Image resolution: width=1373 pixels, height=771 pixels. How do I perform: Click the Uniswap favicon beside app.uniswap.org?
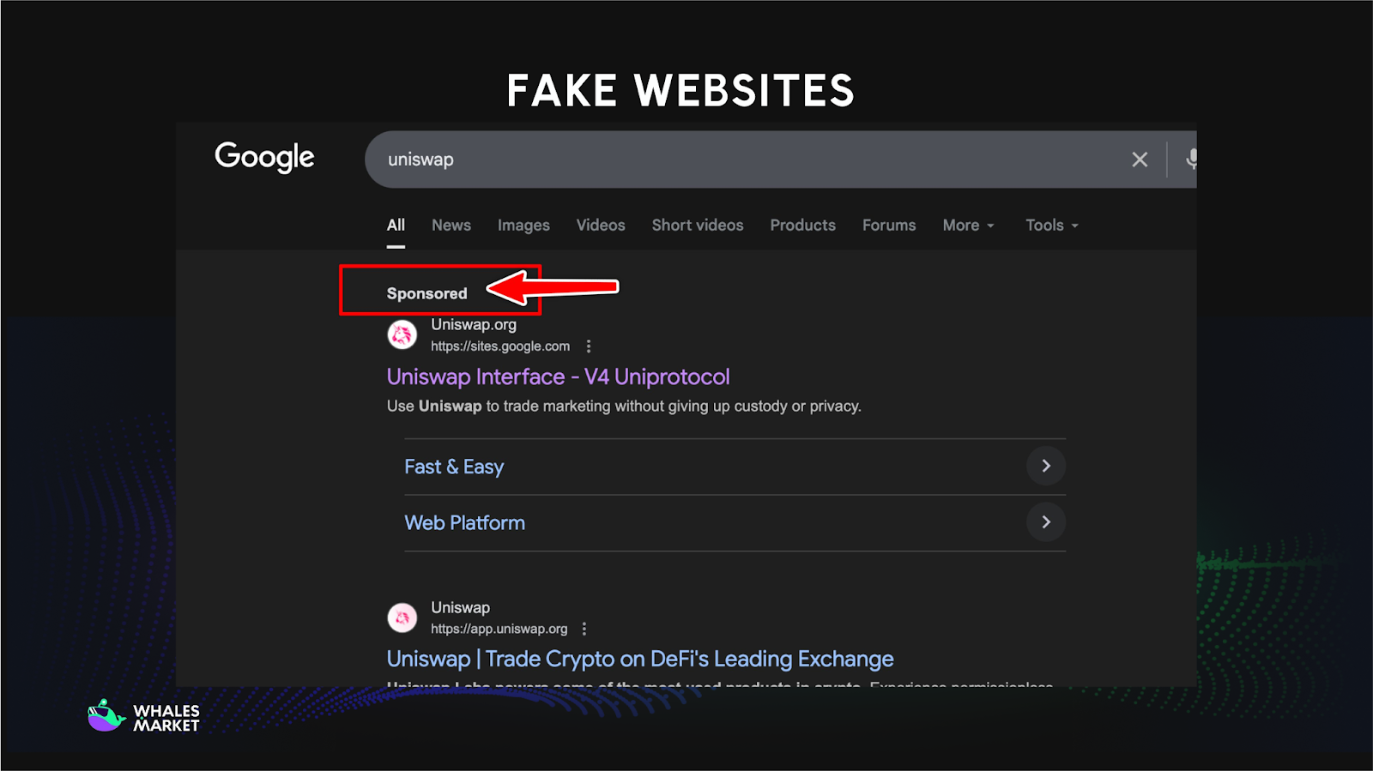click(x=402, y=617)
